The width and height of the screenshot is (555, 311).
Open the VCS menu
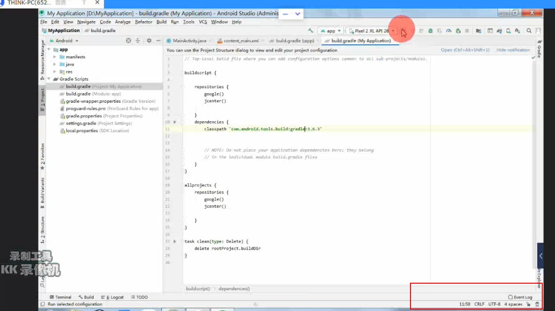(203, 22)
